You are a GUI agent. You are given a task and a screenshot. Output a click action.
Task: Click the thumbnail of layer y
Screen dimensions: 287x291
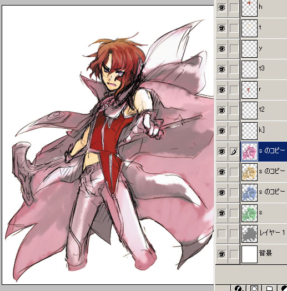249,49
